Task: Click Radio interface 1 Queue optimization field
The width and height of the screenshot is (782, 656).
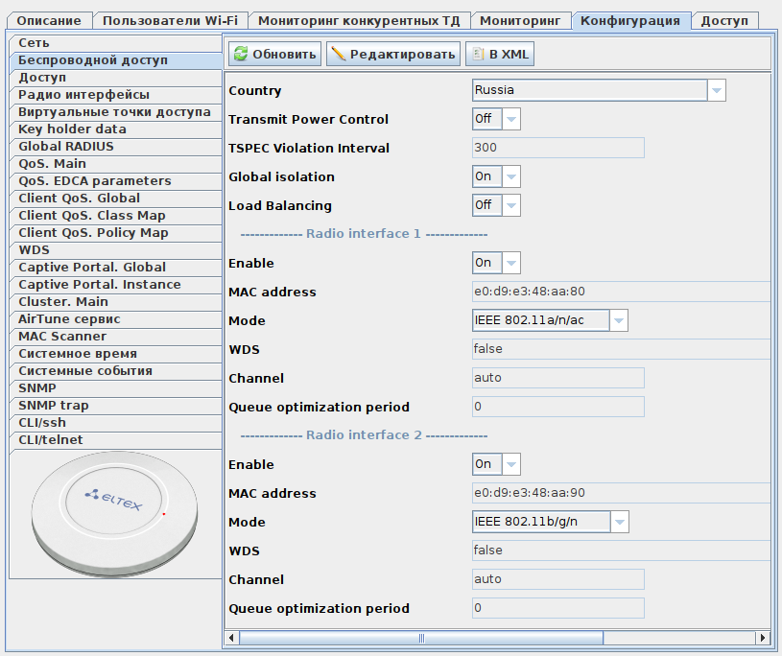Action: [x=558, y=407]
